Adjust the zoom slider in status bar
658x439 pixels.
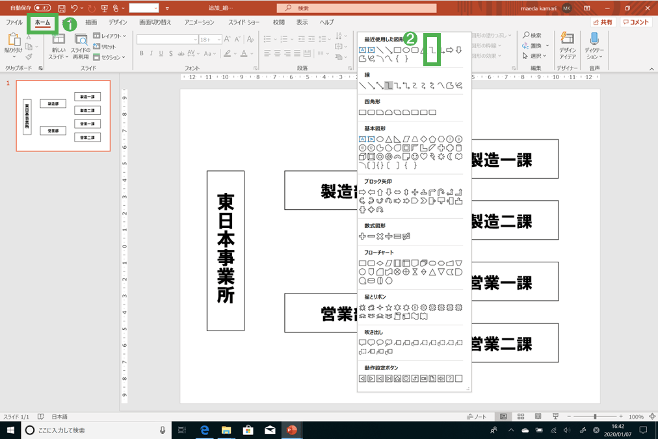(595, 416)
